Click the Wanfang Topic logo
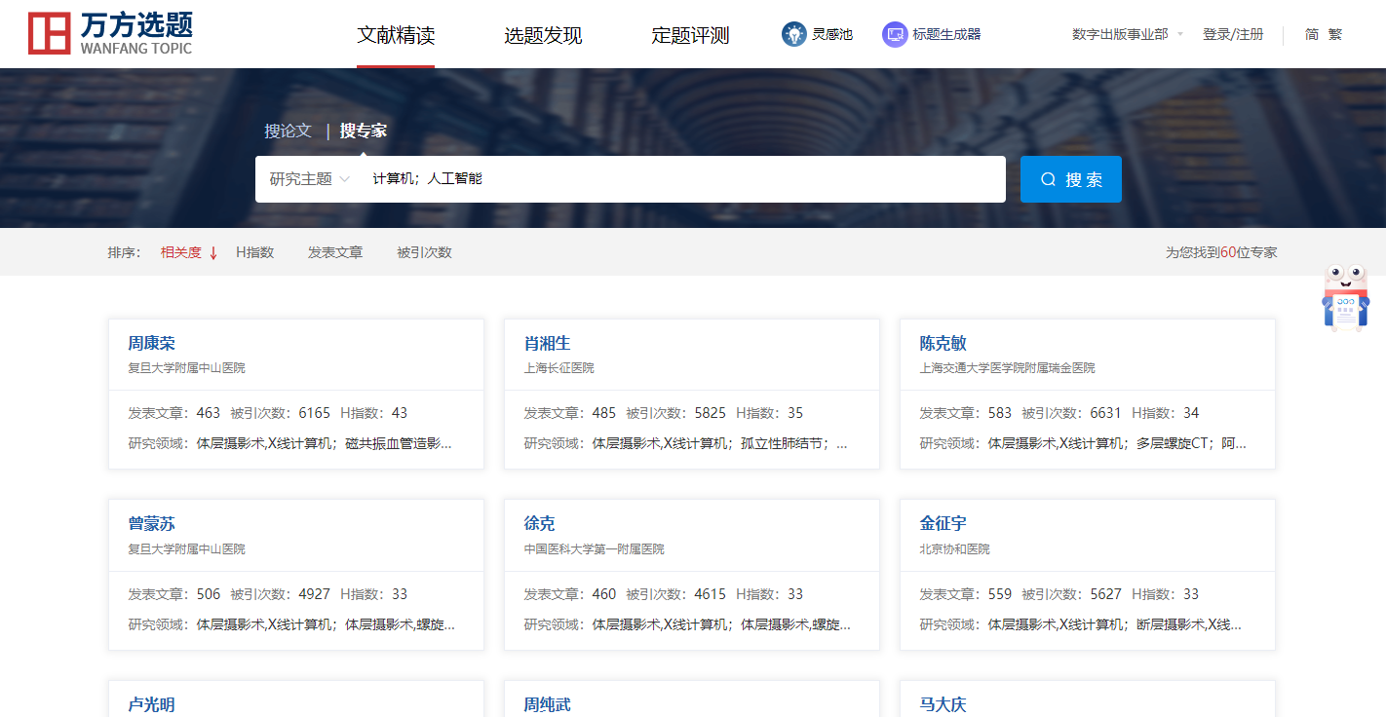 coord(110,34)
